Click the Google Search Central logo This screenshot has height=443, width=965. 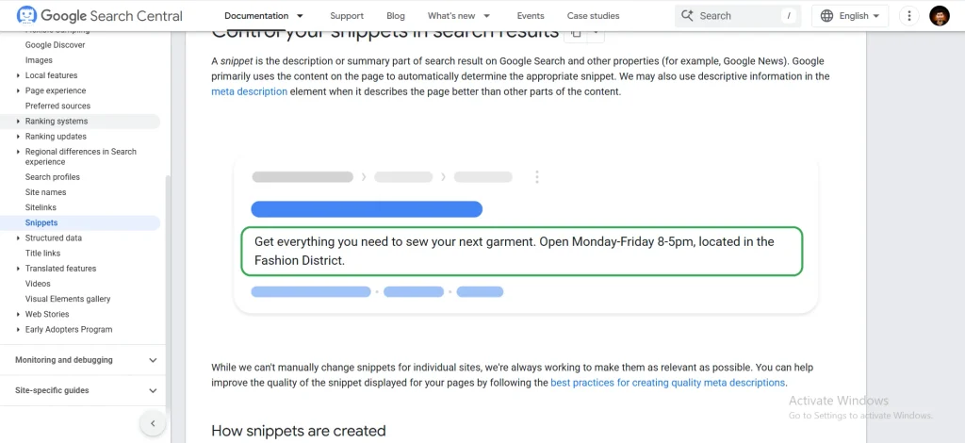[100, 15]
